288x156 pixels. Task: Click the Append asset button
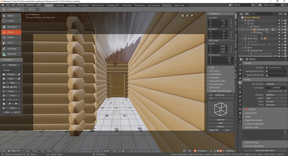220,120
